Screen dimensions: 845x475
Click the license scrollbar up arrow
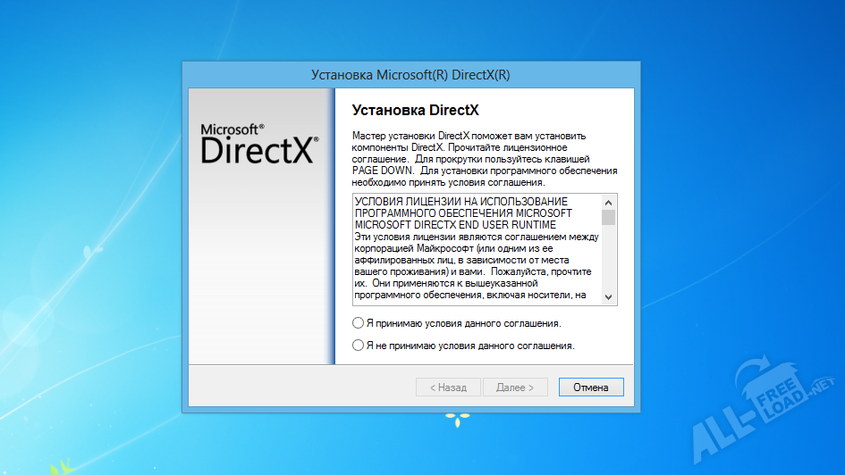[x=609, y=202]
